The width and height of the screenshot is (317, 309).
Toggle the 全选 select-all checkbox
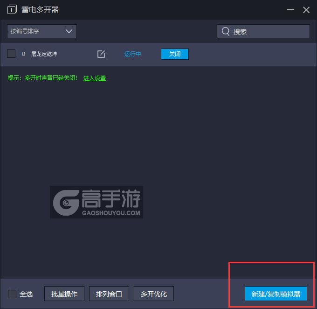pyautogui.click(x=12, y=294)
